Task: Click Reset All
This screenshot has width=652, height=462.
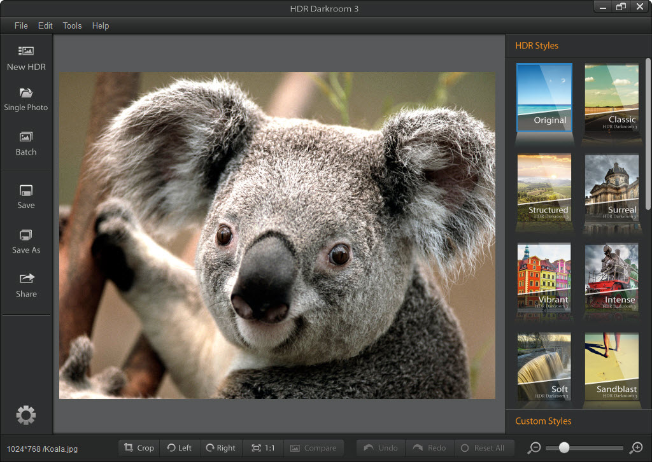Action: tap(483, 448)
